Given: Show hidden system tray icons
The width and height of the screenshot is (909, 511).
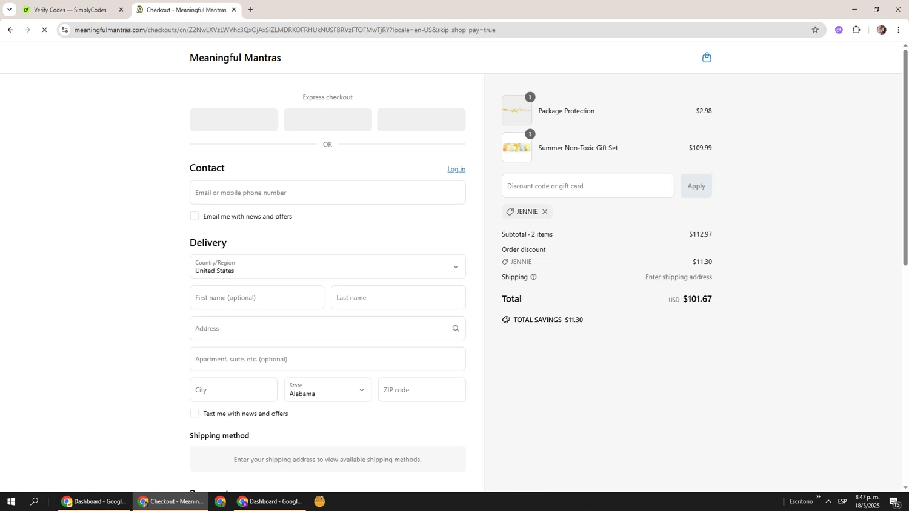Looking at the screenshot, I should (x=828, y=501).
